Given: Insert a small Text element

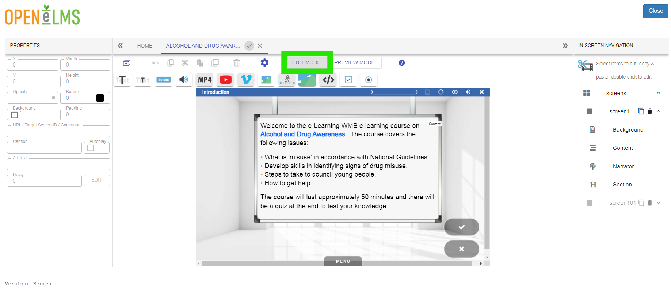Looking at the screenshot, I should (x=143, y=80).
